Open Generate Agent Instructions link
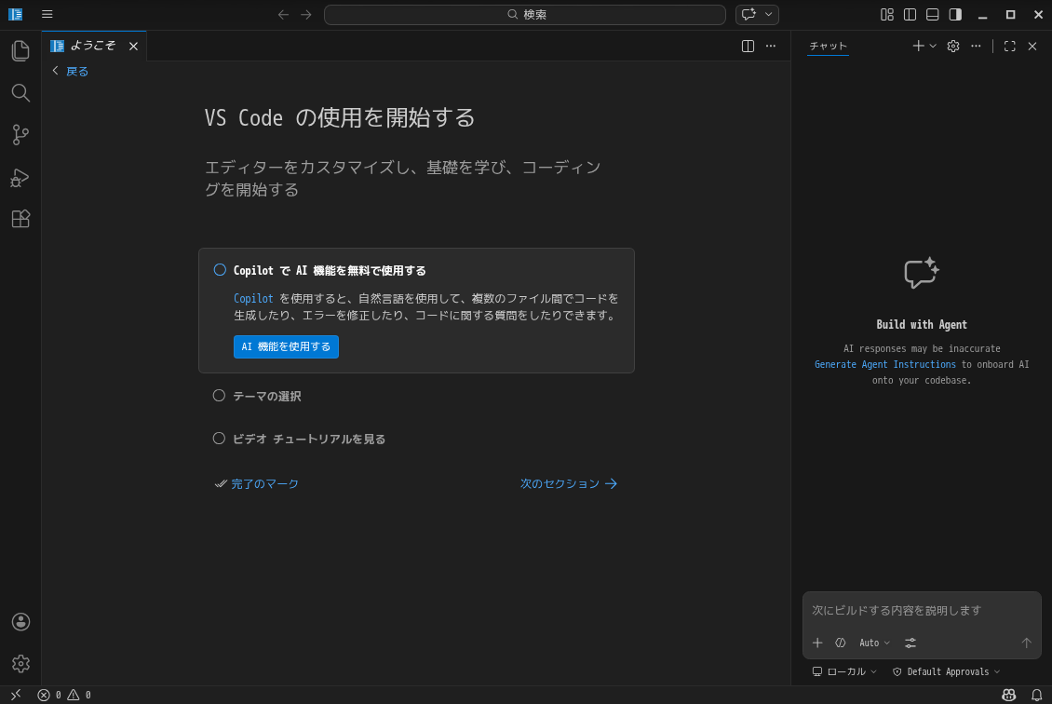This screenshot has width=1052, height=704. pos(885,364)
